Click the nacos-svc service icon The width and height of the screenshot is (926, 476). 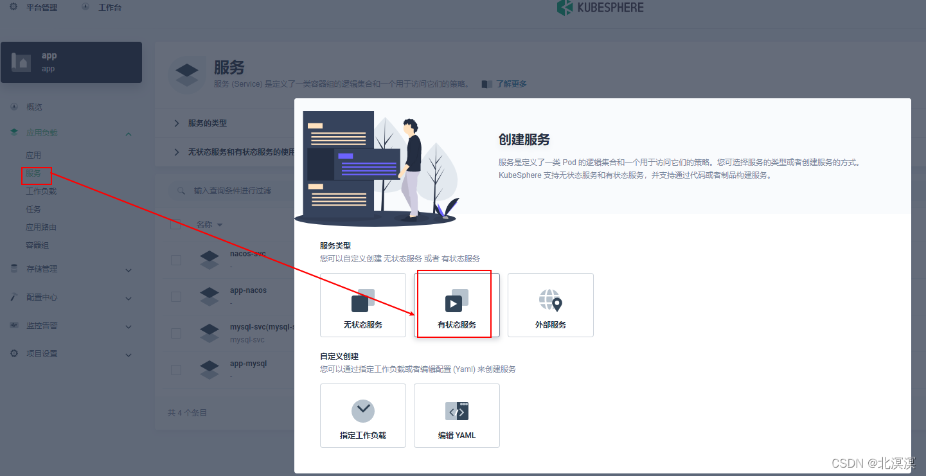click(x=209, y=260)
